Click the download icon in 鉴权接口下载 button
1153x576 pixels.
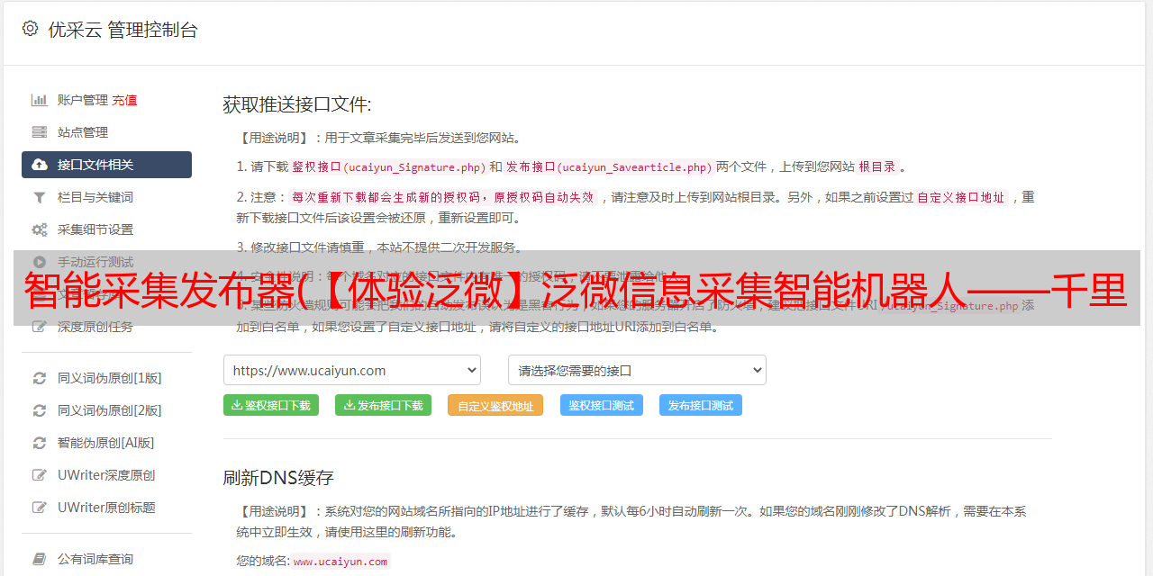(237, 405)
